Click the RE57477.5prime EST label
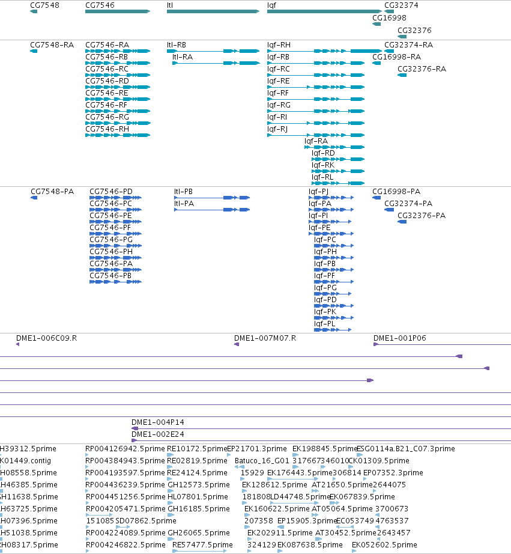The image size is (511, 554). click(x=202, y=545)
